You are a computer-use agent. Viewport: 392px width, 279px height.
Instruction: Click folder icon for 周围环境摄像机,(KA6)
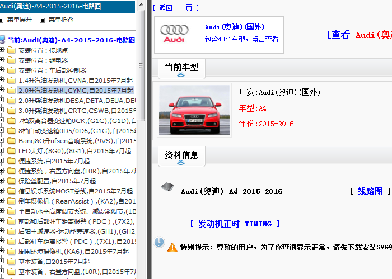point(11,252)
